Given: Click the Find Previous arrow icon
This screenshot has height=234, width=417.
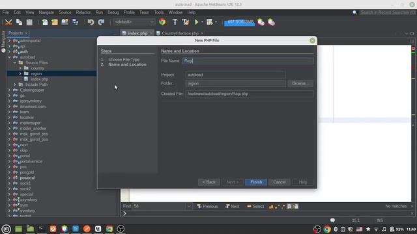Looking at the screenshot, I should 199,206.
